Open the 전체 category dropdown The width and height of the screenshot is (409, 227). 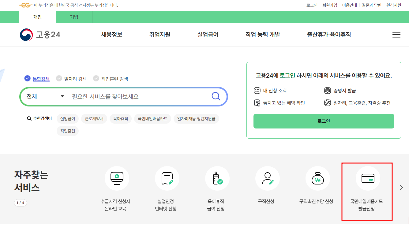[x=44, y=96]
